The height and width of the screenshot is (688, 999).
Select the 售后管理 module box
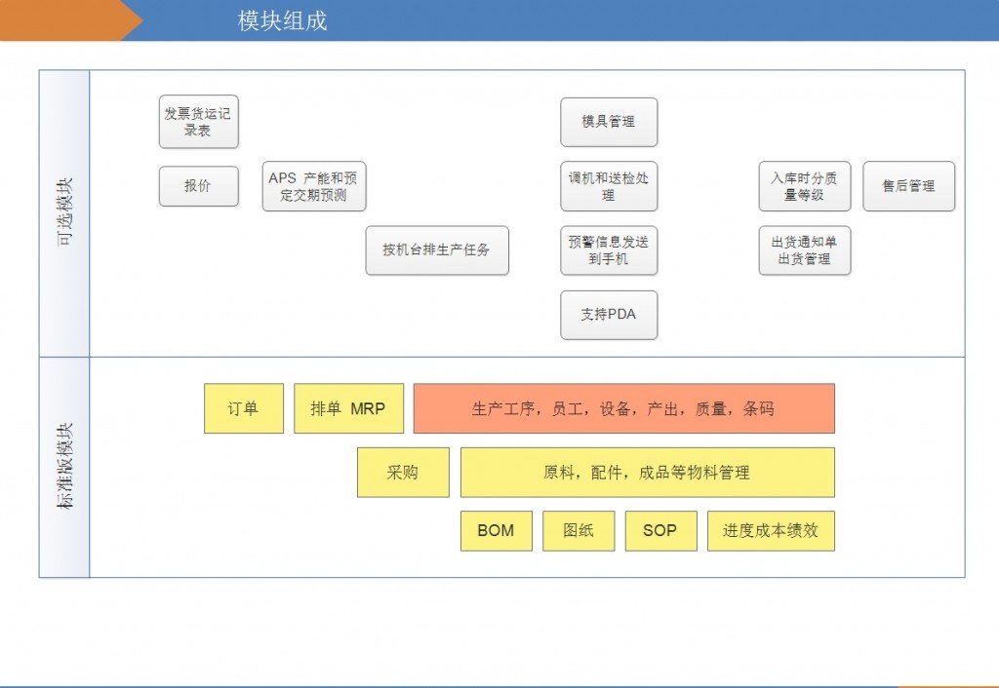(x=908, y=185)
